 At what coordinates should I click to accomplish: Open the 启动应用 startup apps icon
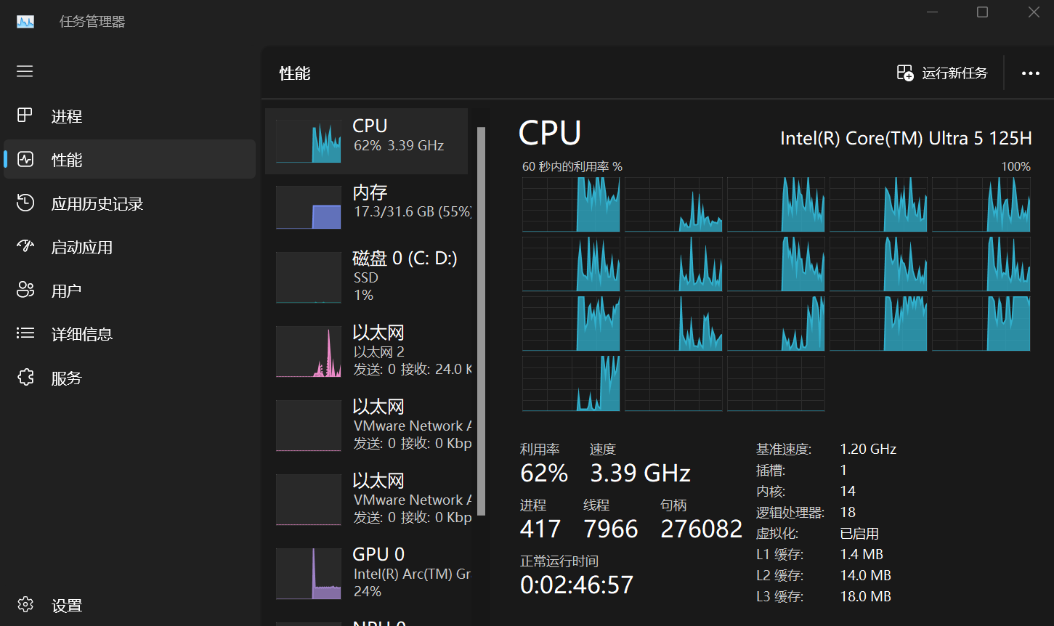coord(25,247)
